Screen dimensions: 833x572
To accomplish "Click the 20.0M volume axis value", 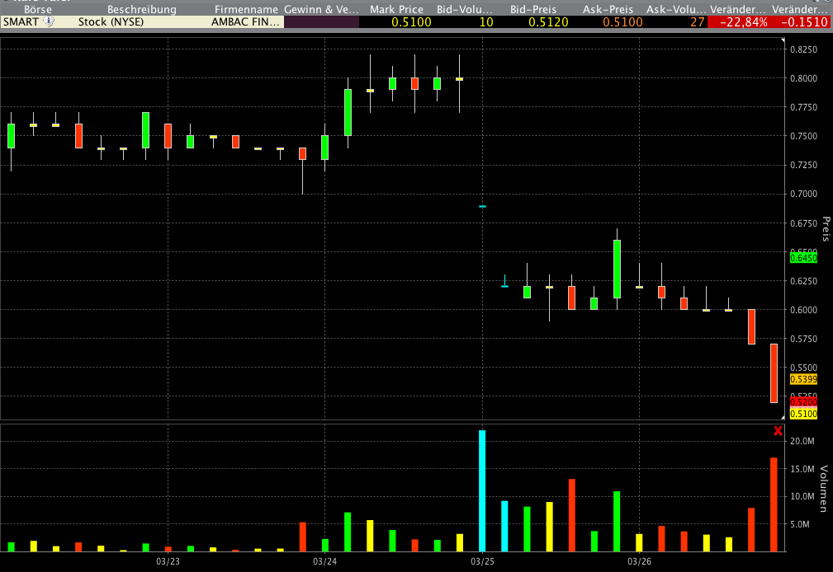I will click(802, 442).
